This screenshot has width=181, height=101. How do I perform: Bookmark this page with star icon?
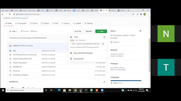(133, 14)
